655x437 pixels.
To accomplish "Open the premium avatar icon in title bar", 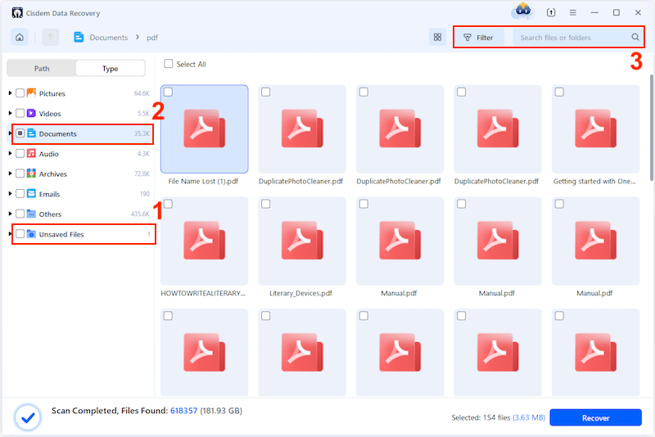I will tap(523, 11).
